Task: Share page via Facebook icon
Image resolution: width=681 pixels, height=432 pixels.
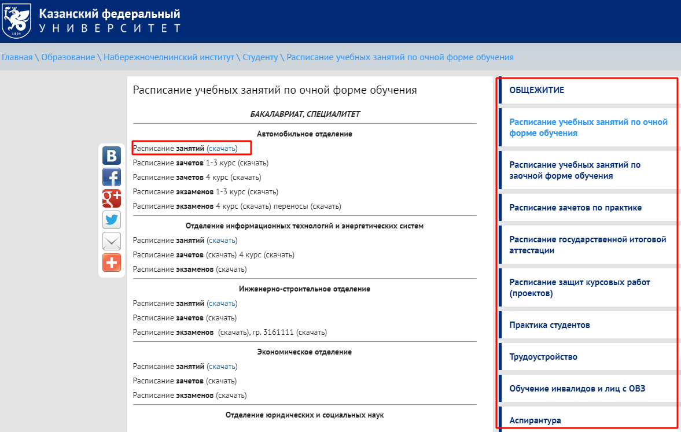Action: point(112,177)
